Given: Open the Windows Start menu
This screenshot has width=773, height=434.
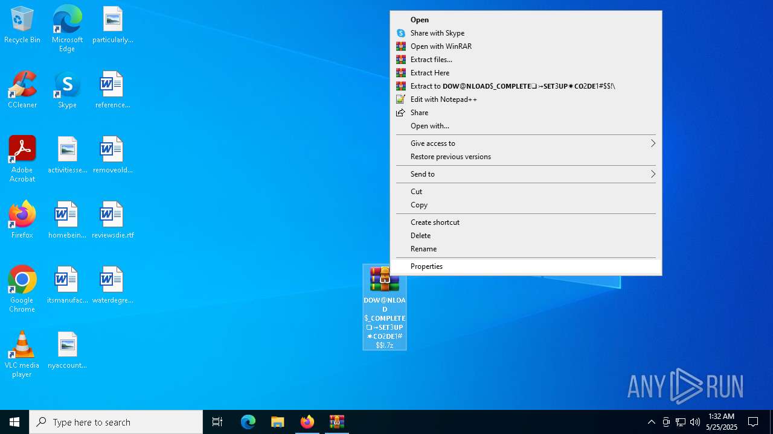Looking at the screenshot, I should [14, 422].
